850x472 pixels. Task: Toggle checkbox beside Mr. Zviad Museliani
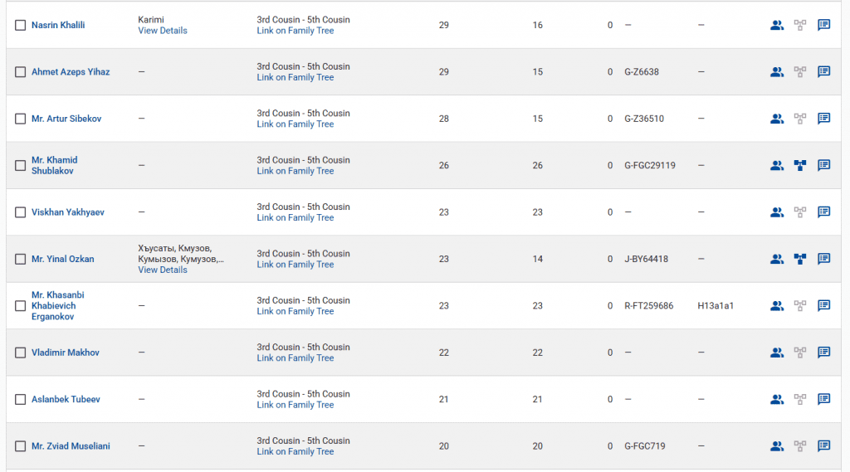click(21, 446)
